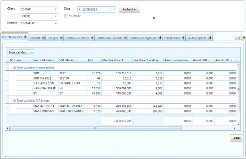Close the Soldes Espèces tab icon
246x159 pixels.
click(x=210, y=38)
